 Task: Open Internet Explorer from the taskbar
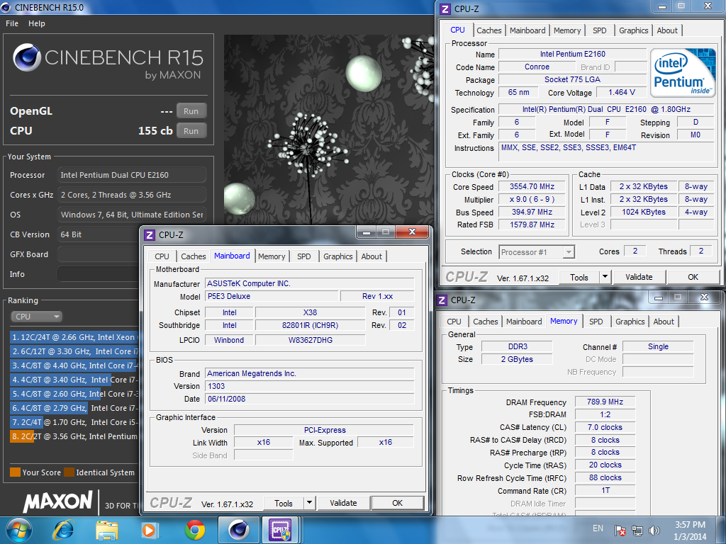click(63, 530)
